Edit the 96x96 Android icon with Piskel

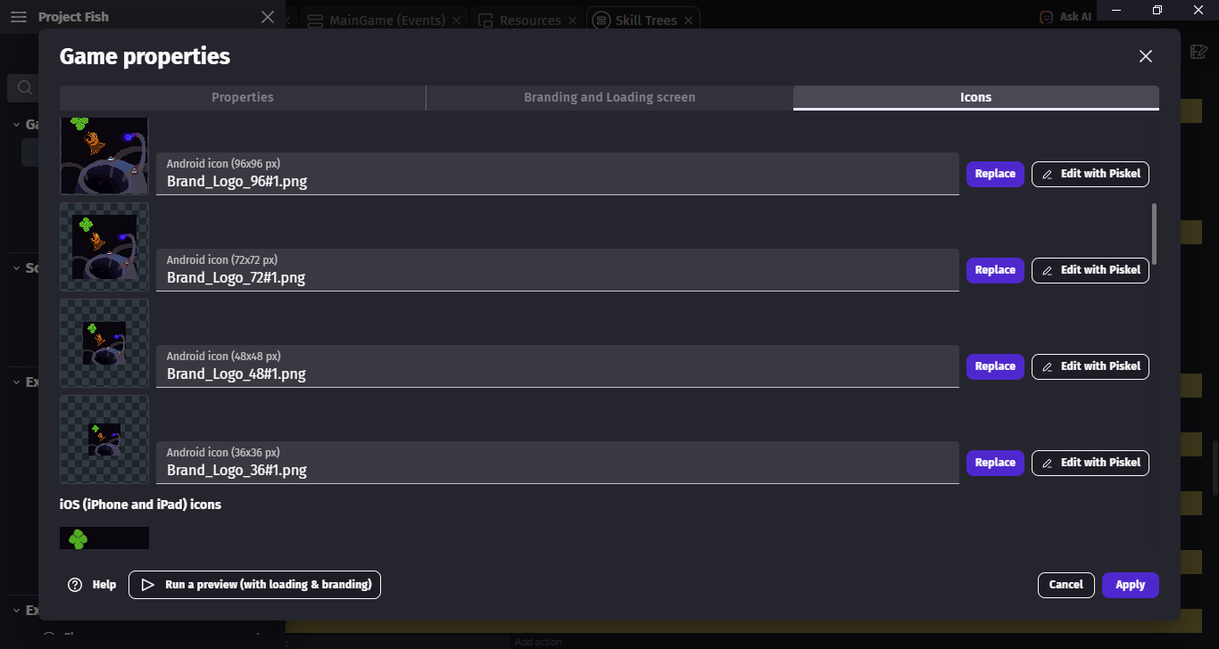[x=1090, y=174]
